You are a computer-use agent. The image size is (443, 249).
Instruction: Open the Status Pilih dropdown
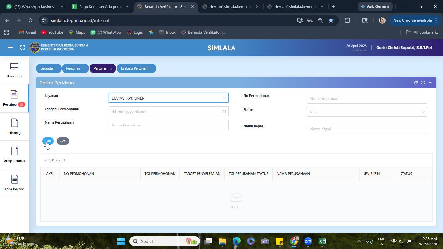point(367,112)
